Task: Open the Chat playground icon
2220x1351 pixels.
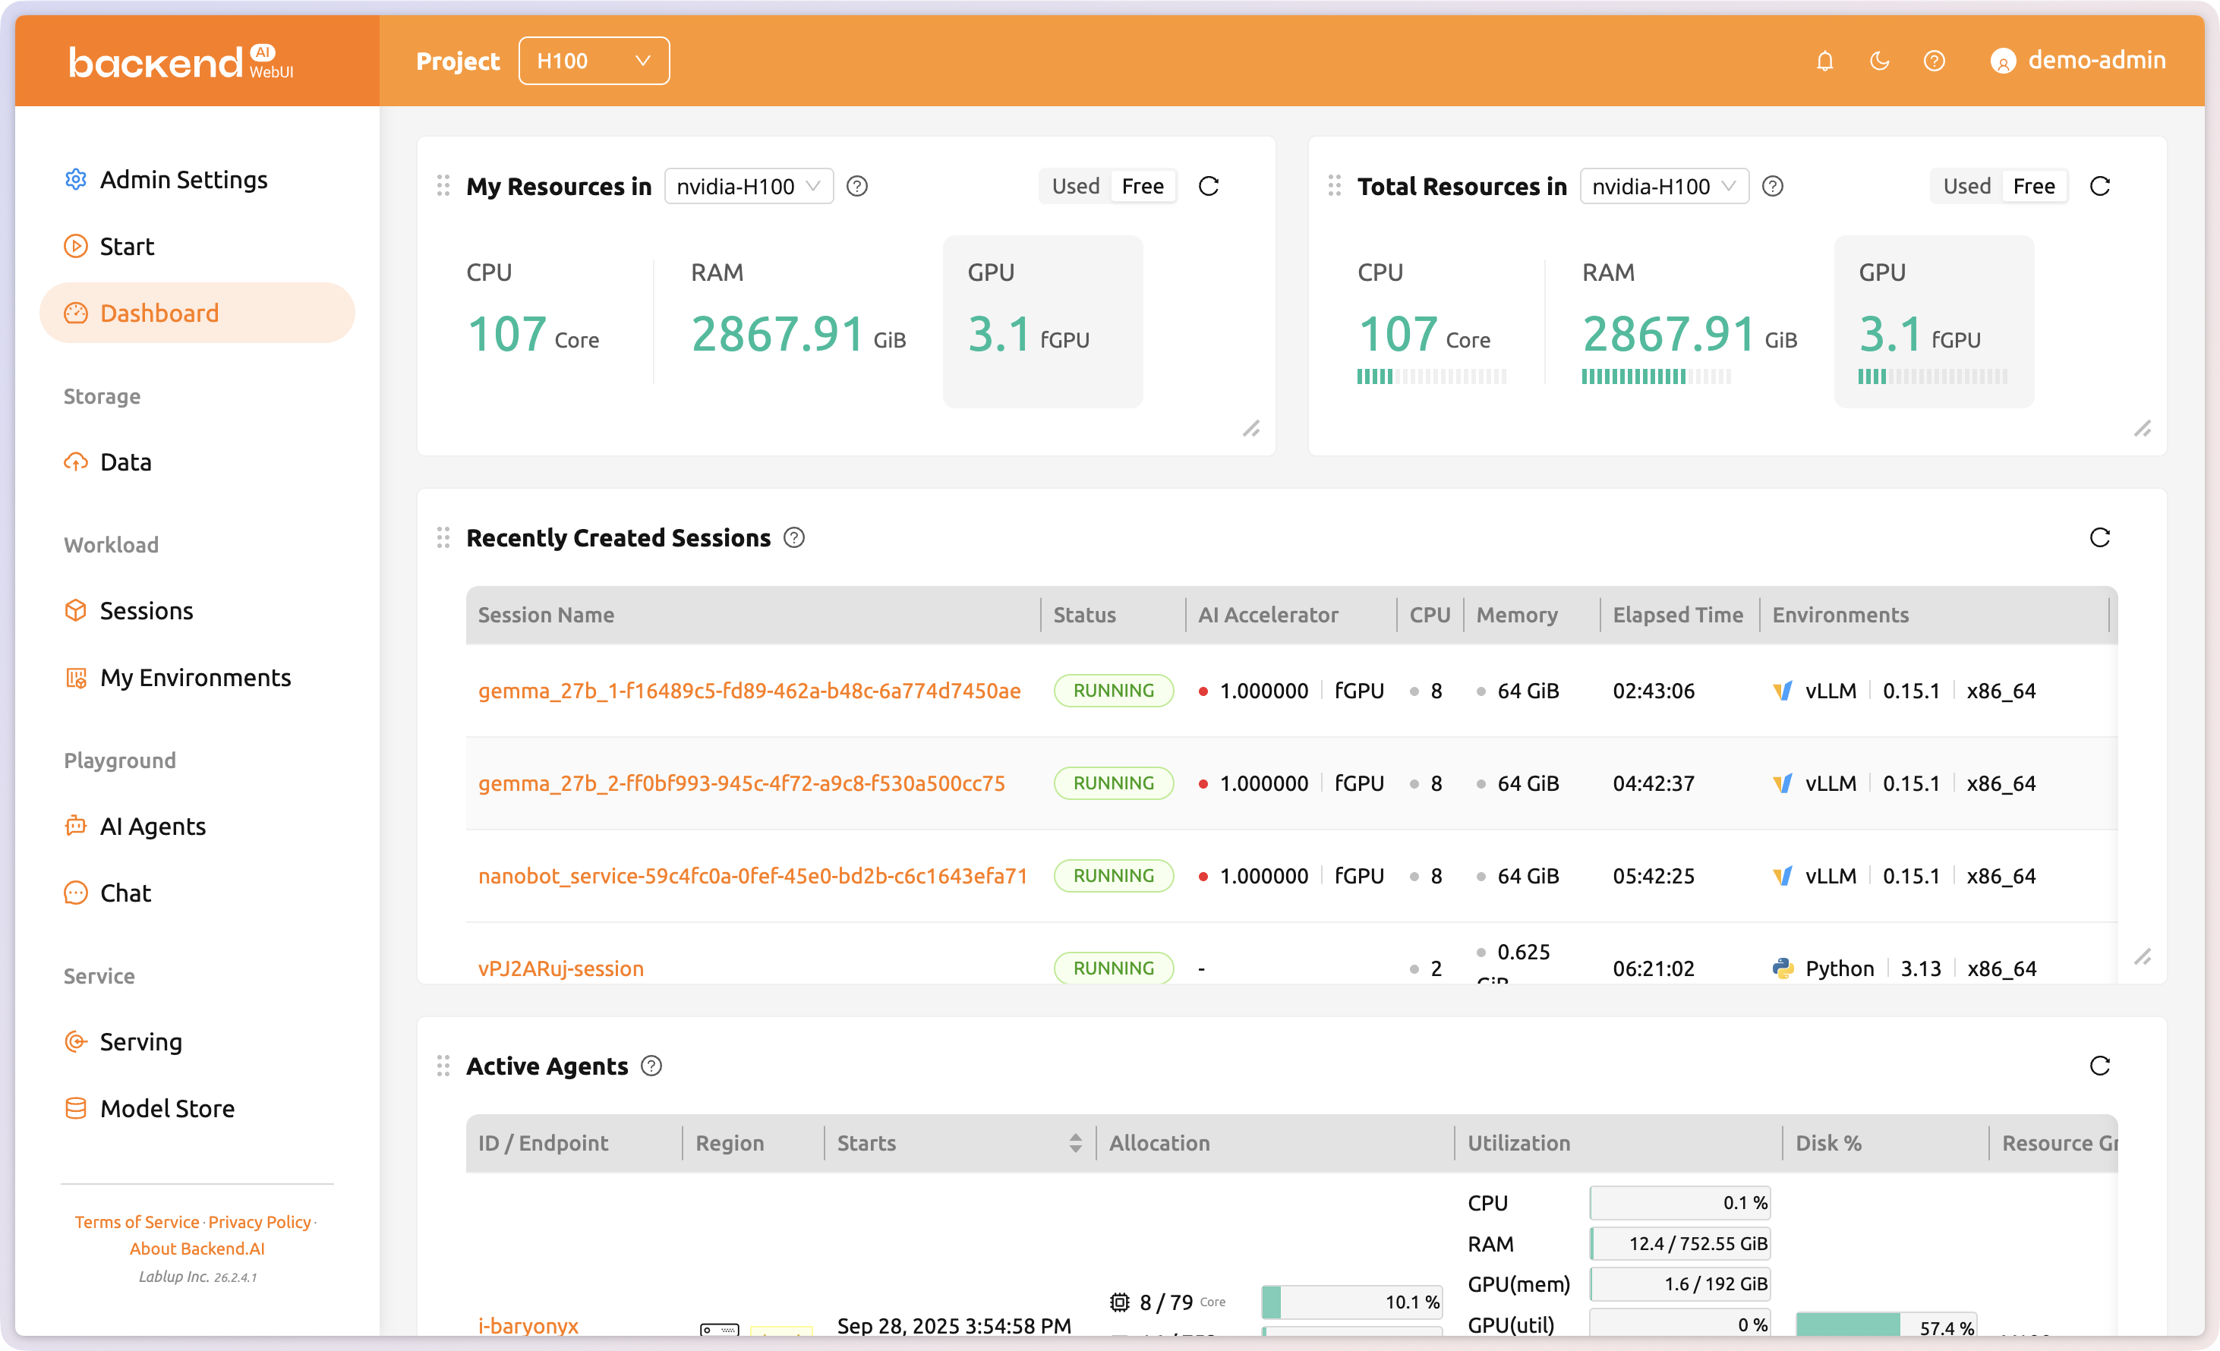Action: 76,893
